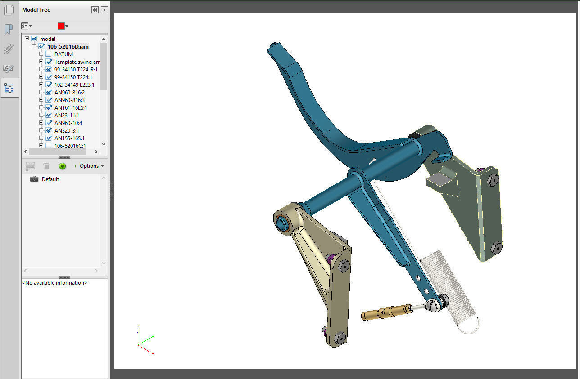Click the model tree scroll right arrow

click(x=97, y=152)
